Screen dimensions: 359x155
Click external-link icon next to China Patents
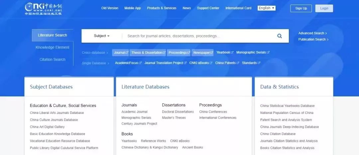[x=238, y=63]
